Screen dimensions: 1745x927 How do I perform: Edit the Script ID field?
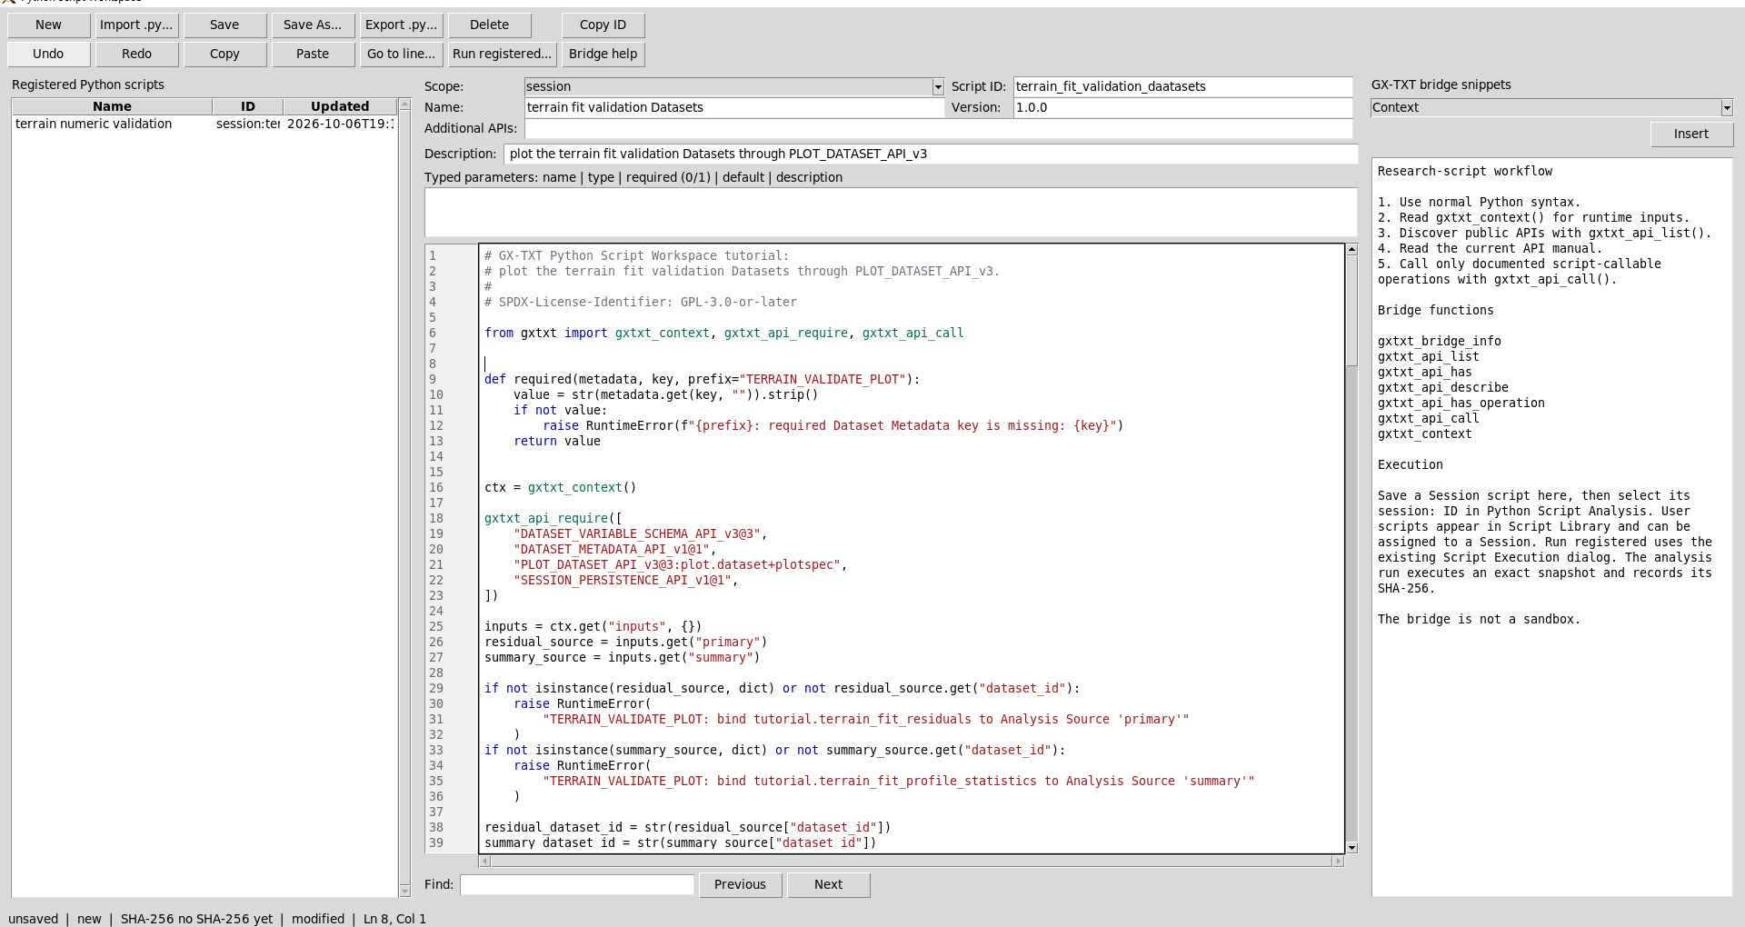[x=1183, y=87]
